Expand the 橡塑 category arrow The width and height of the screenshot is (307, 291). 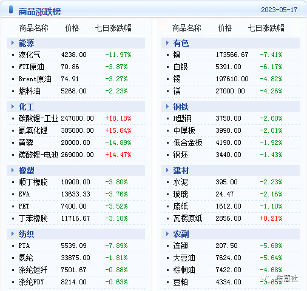[13, 170]
